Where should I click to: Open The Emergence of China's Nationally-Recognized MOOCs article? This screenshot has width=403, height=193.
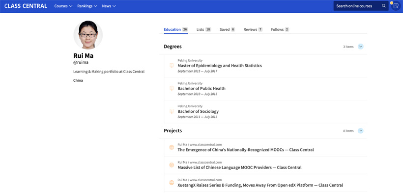point(245,150)
